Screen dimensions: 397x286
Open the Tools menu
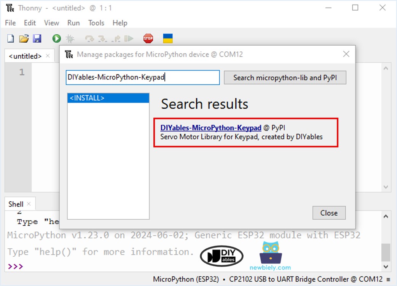click(x=96, y=23)
